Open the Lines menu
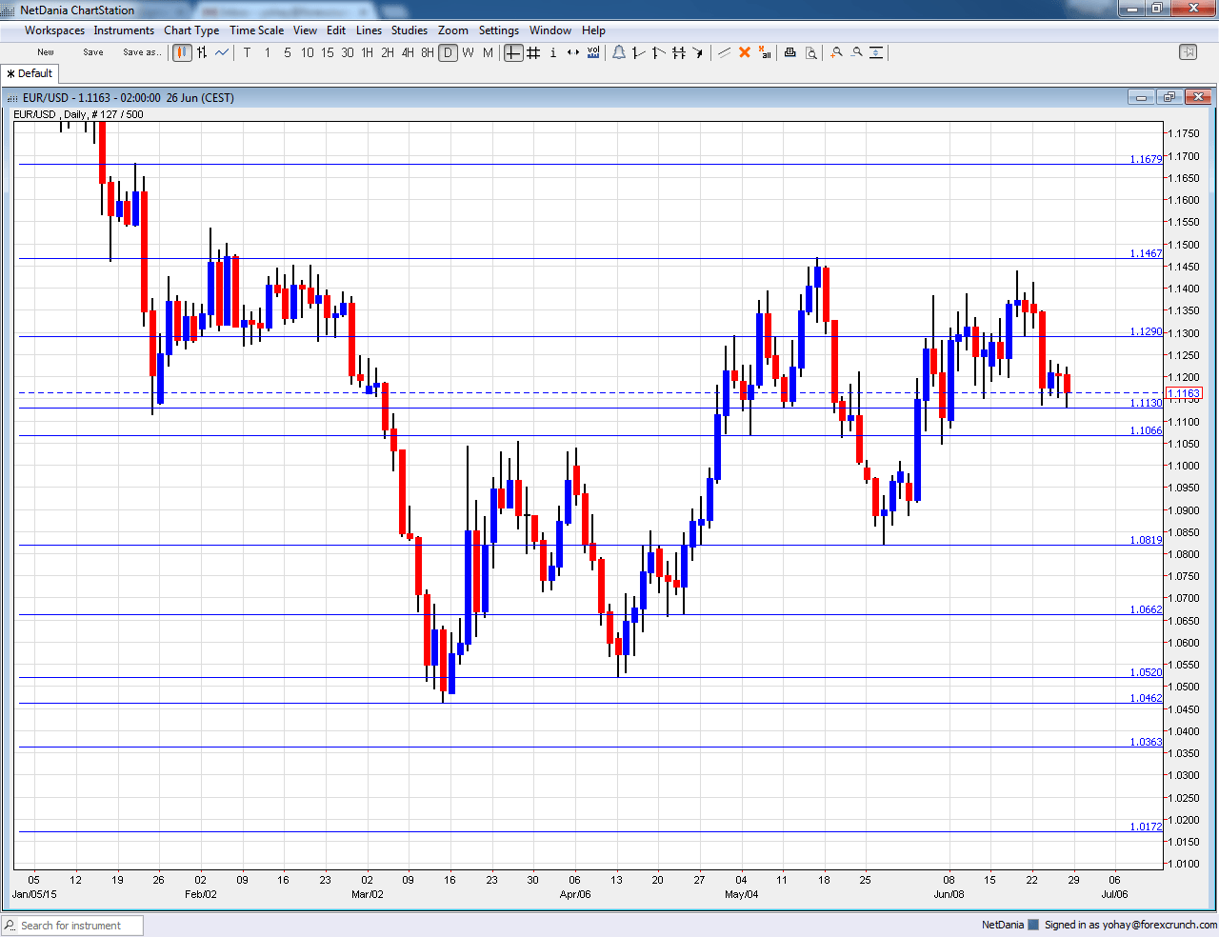 point(369,30)
